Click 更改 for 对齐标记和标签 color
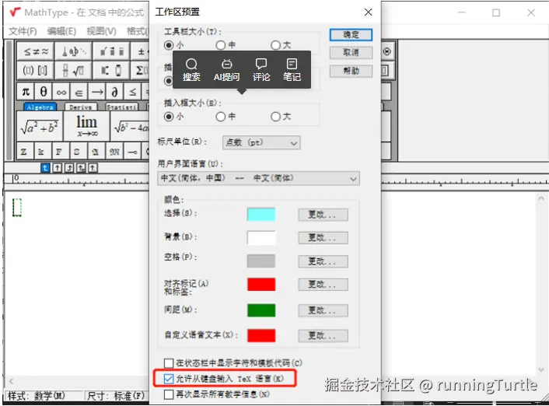The width and height of the screenshot is (549, 406). [323, 284]
